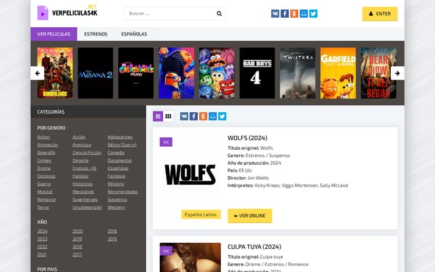This screenshot has width=435, height=272.
Task: Select the Documental genre link
Action: [120, 160]
